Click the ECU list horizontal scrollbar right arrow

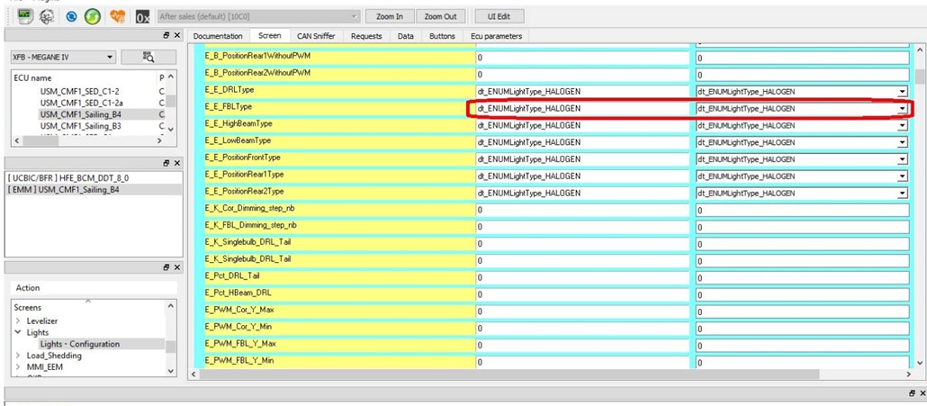158,141
